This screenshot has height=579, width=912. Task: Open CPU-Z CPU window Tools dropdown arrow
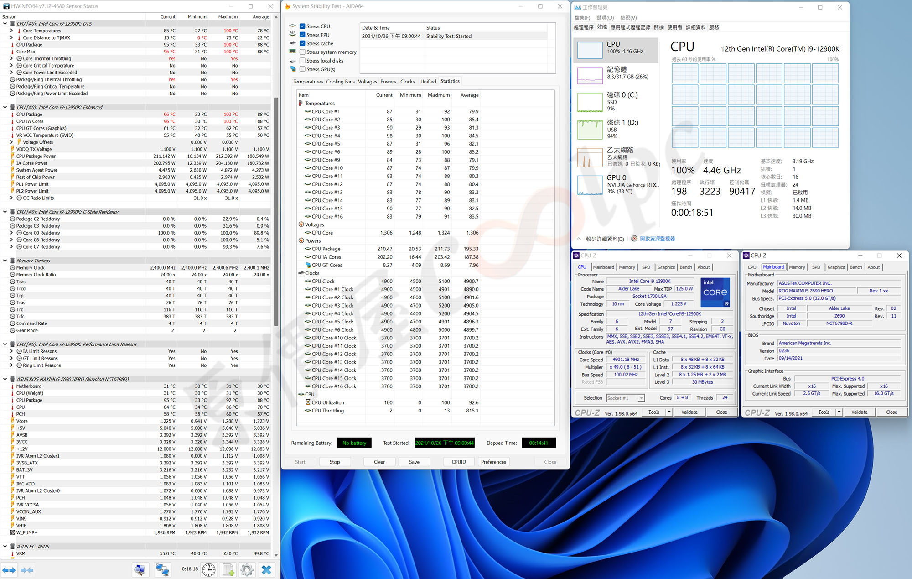pyautogui.click(x=669, y=412)
